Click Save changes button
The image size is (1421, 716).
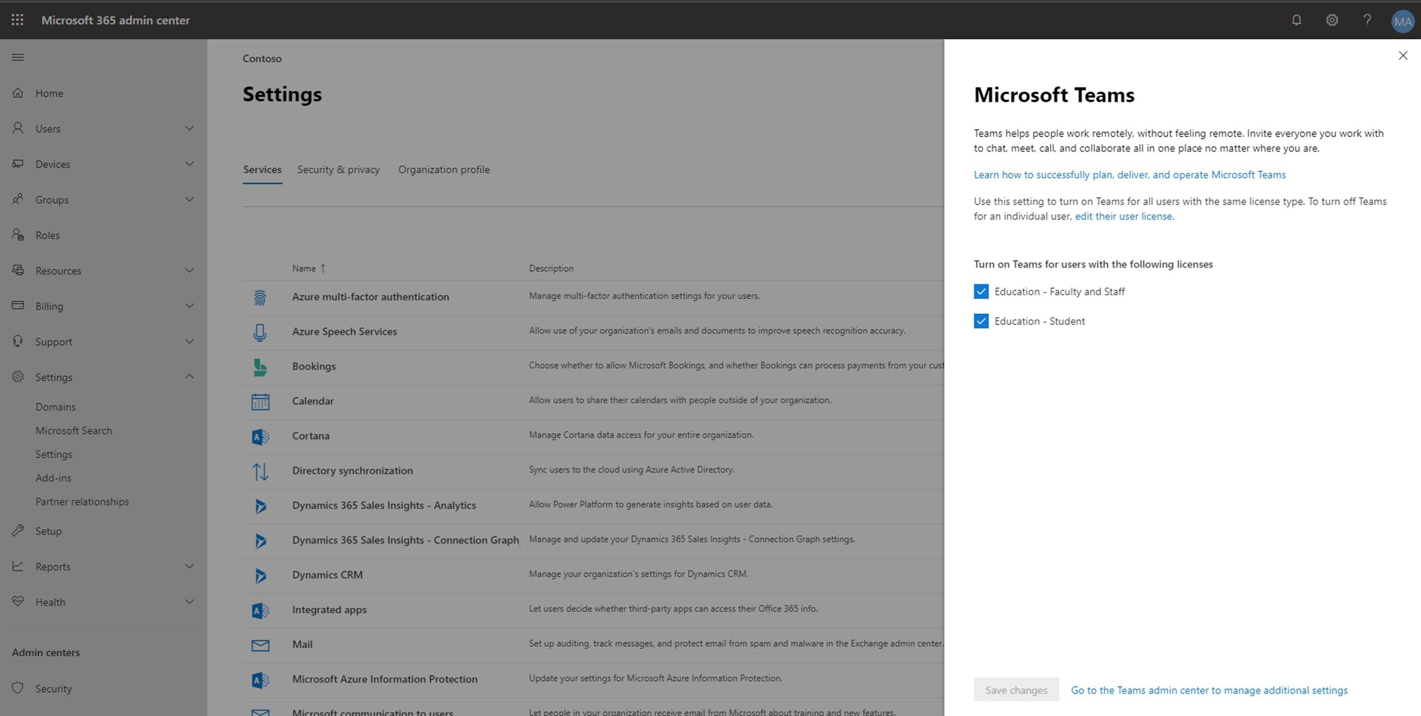pos(1014,690)
